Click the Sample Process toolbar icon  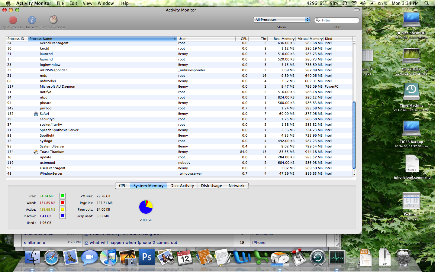[x=53, y=20]
